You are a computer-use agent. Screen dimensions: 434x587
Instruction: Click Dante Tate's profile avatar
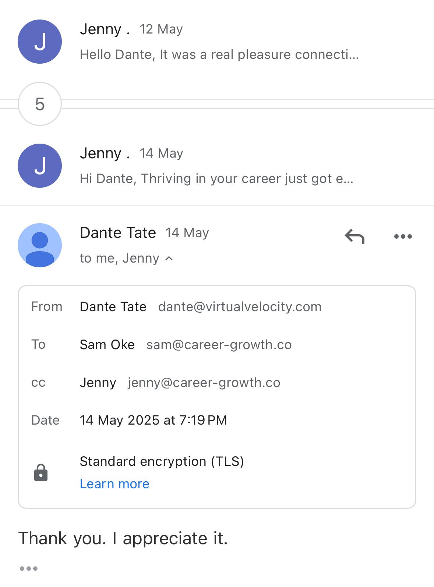tap(40, 245)
